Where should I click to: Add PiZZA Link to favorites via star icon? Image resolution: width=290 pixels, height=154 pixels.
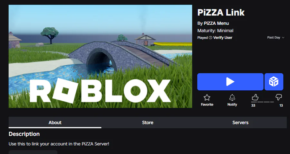click(207, 97)
